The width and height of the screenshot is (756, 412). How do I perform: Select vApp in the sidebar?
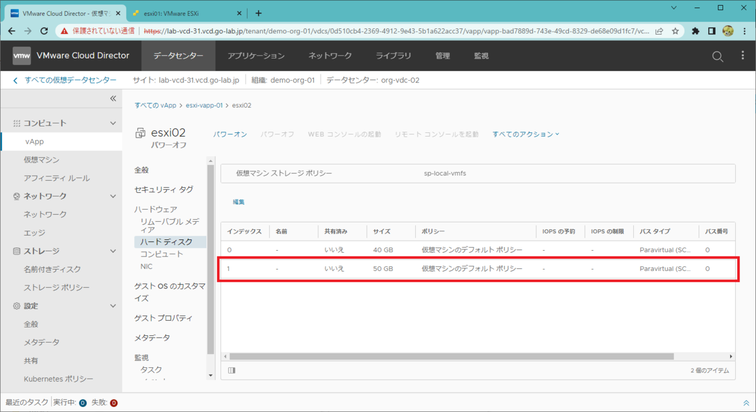(x=61, y=142)
